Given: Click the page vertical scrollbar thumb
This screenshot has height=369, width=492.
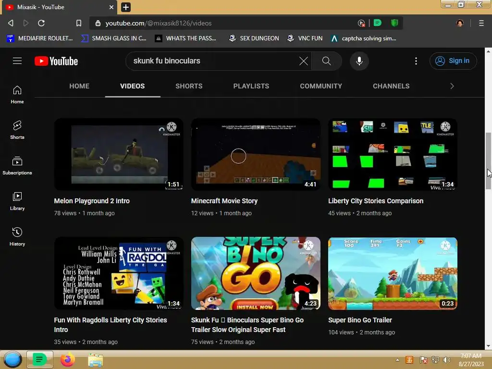Looking at the screenshot, I should [x=488, y=160].
